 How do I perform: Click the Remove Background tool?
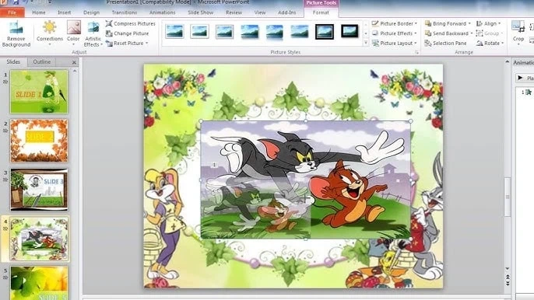click(x=16, y=34)
